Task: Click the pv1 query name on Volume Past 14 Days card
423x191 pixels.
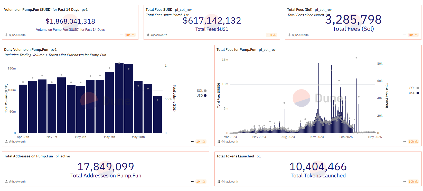Action: tap(85, 9)
